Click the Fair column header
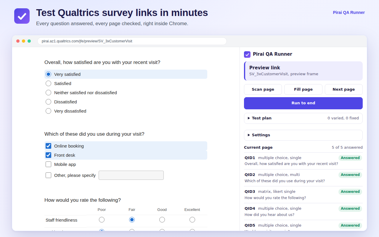The width and height of the screenshot is (379, 237). [x=132, y=210]
